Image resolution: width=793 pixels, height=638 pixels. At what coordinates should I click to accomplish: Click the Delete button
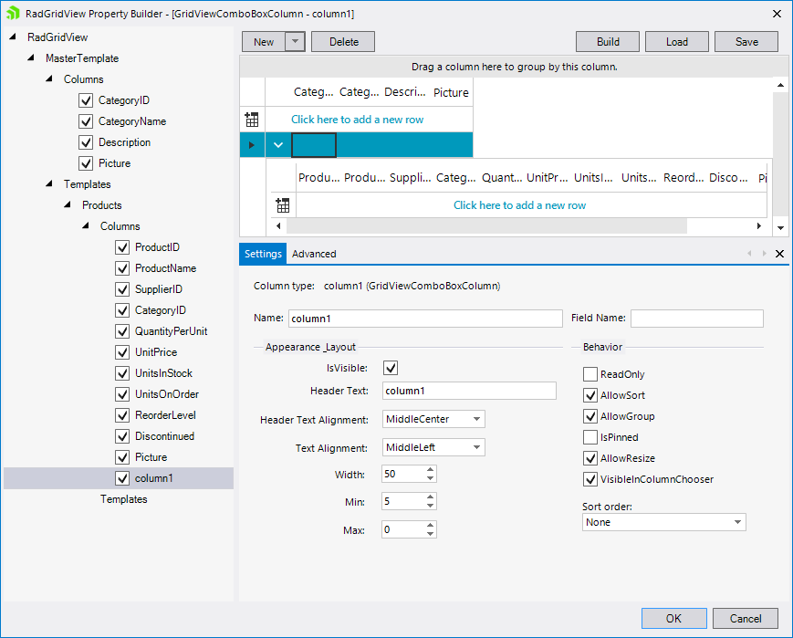[343, 41]
